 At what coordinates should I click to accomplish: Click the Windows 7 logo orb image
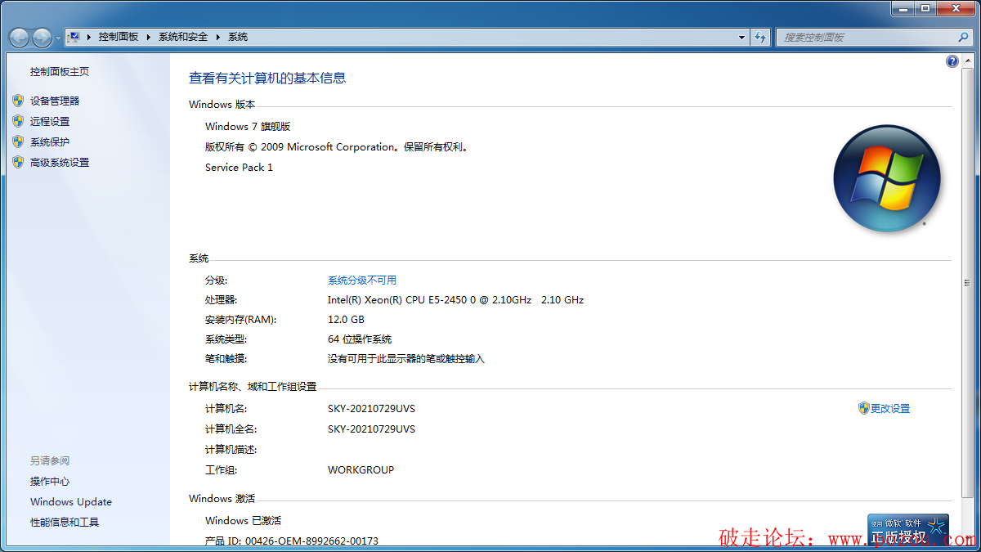(887, 178)
